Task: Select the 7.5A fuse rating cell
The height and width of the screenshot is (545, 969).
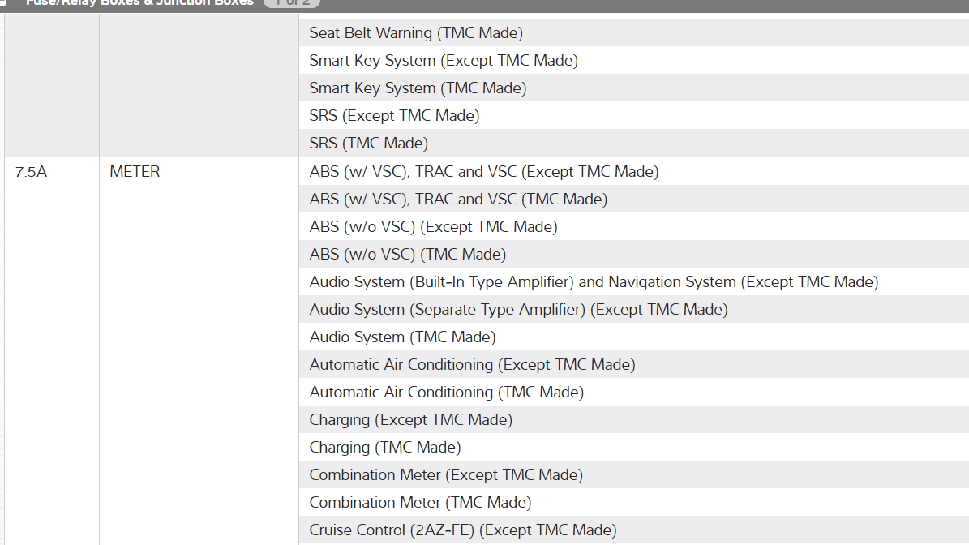Action: 31,172
